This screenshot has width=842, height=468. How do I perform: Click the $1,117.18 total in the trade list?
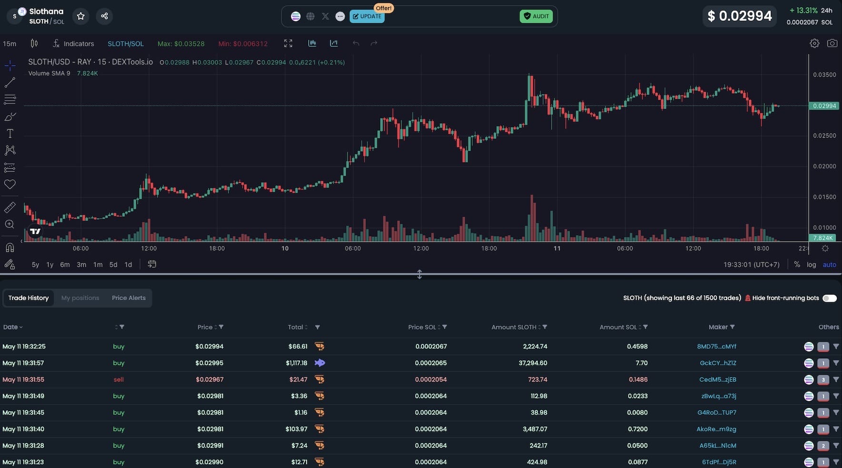(x=296, y=363)
